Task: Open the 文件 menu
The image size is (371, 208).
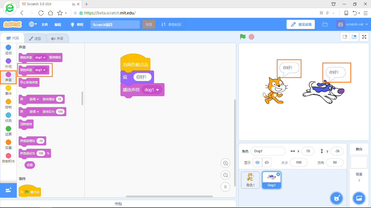Action: click(45, 24)
